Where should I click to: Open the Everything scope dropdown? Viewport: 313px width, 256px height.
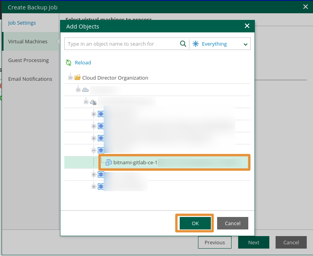245,44
